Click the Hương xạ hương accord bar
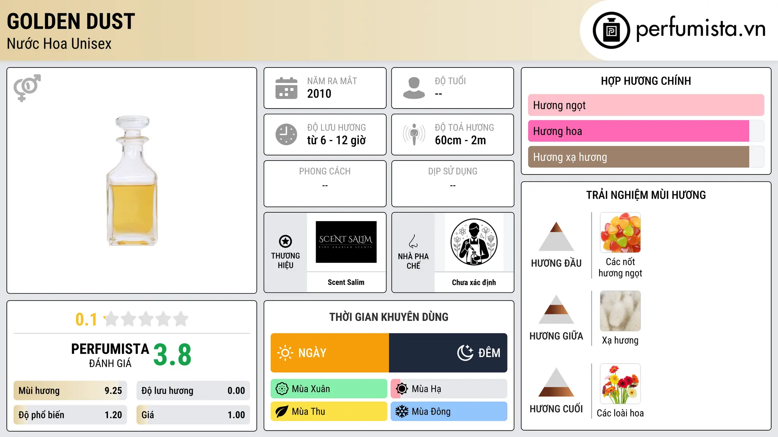 click(x=646, y=157)
